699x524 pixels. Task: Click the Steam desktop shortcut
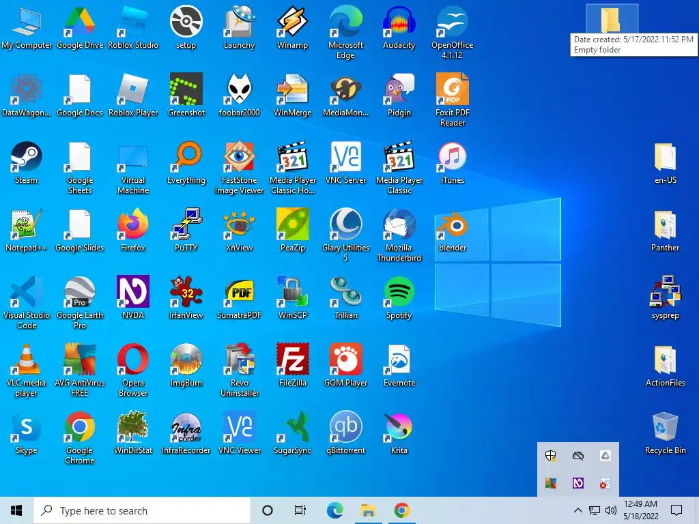(27, 162)
